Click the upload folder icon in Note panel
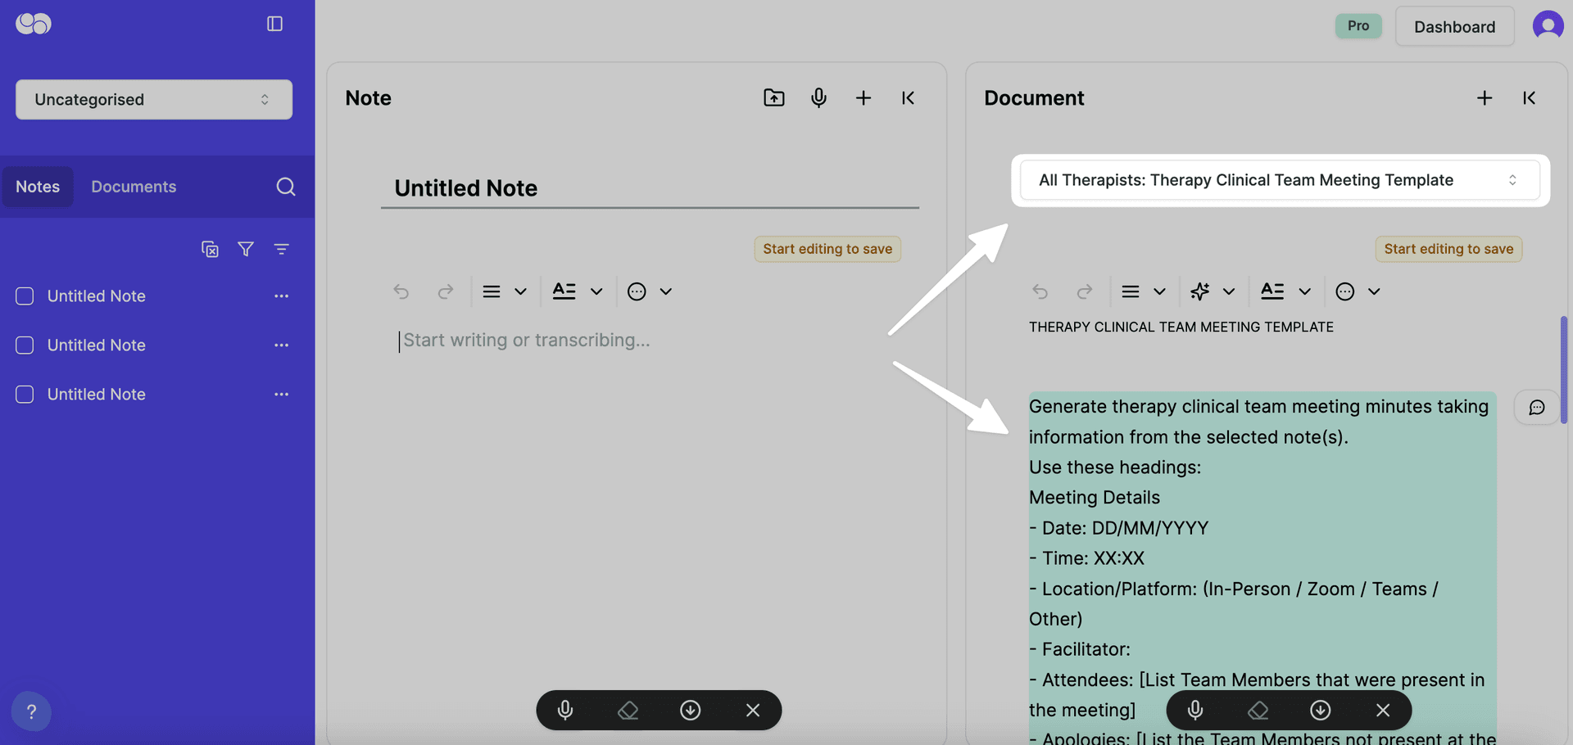 [x=773, y=98]
